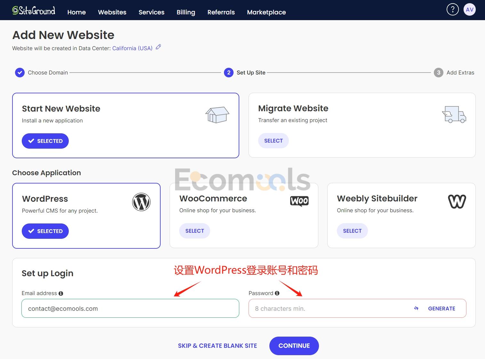Toggle SELECTED button for WordPress

(45, 231)
